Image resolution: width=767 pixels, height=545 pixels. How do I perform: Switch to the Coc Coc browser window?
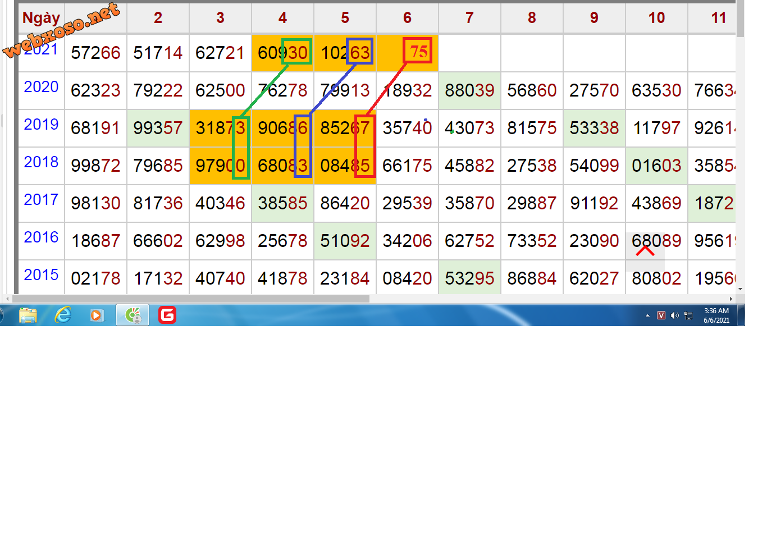pos(133,315)
